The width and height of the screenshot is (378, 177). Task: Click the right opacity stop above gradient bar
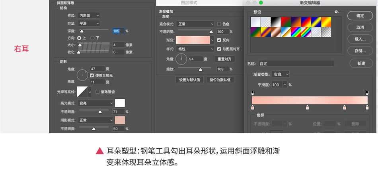coord(367,92)
